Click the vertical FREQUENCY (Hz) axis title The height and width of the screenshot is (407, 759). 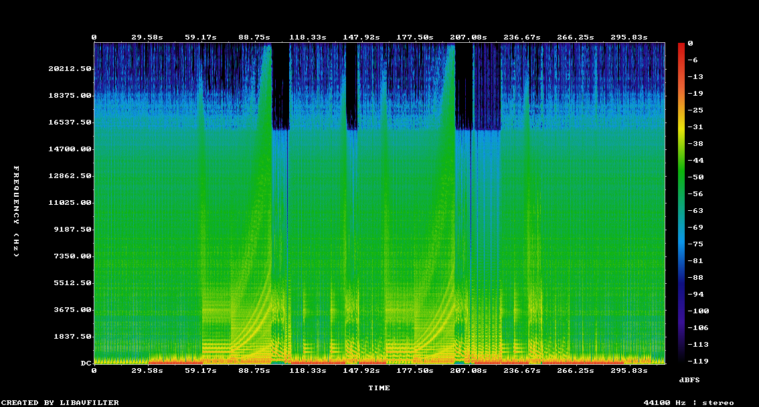pos(17,211)
